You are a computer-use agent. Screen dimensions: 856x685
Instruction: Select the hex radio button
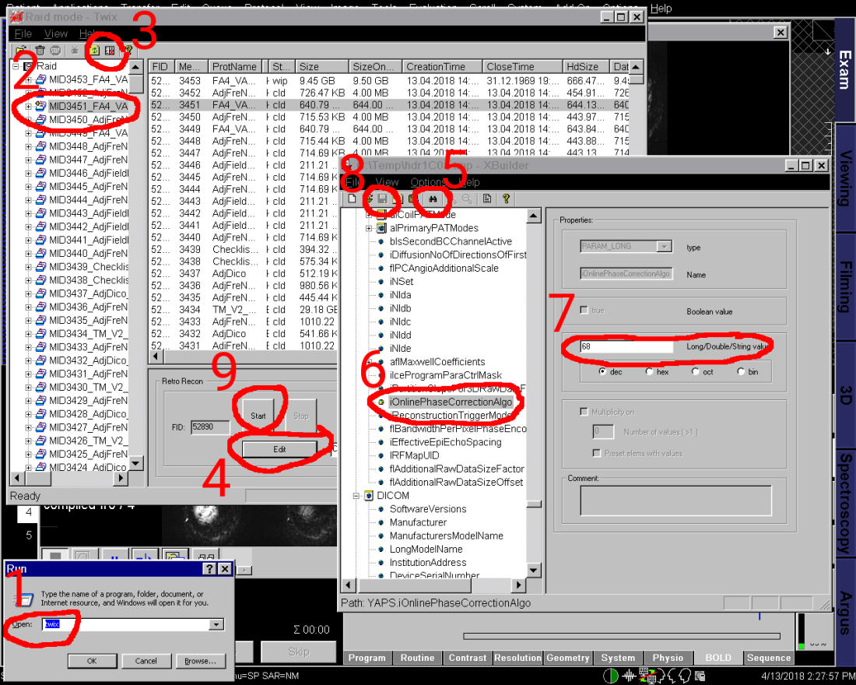pos(650,372)
